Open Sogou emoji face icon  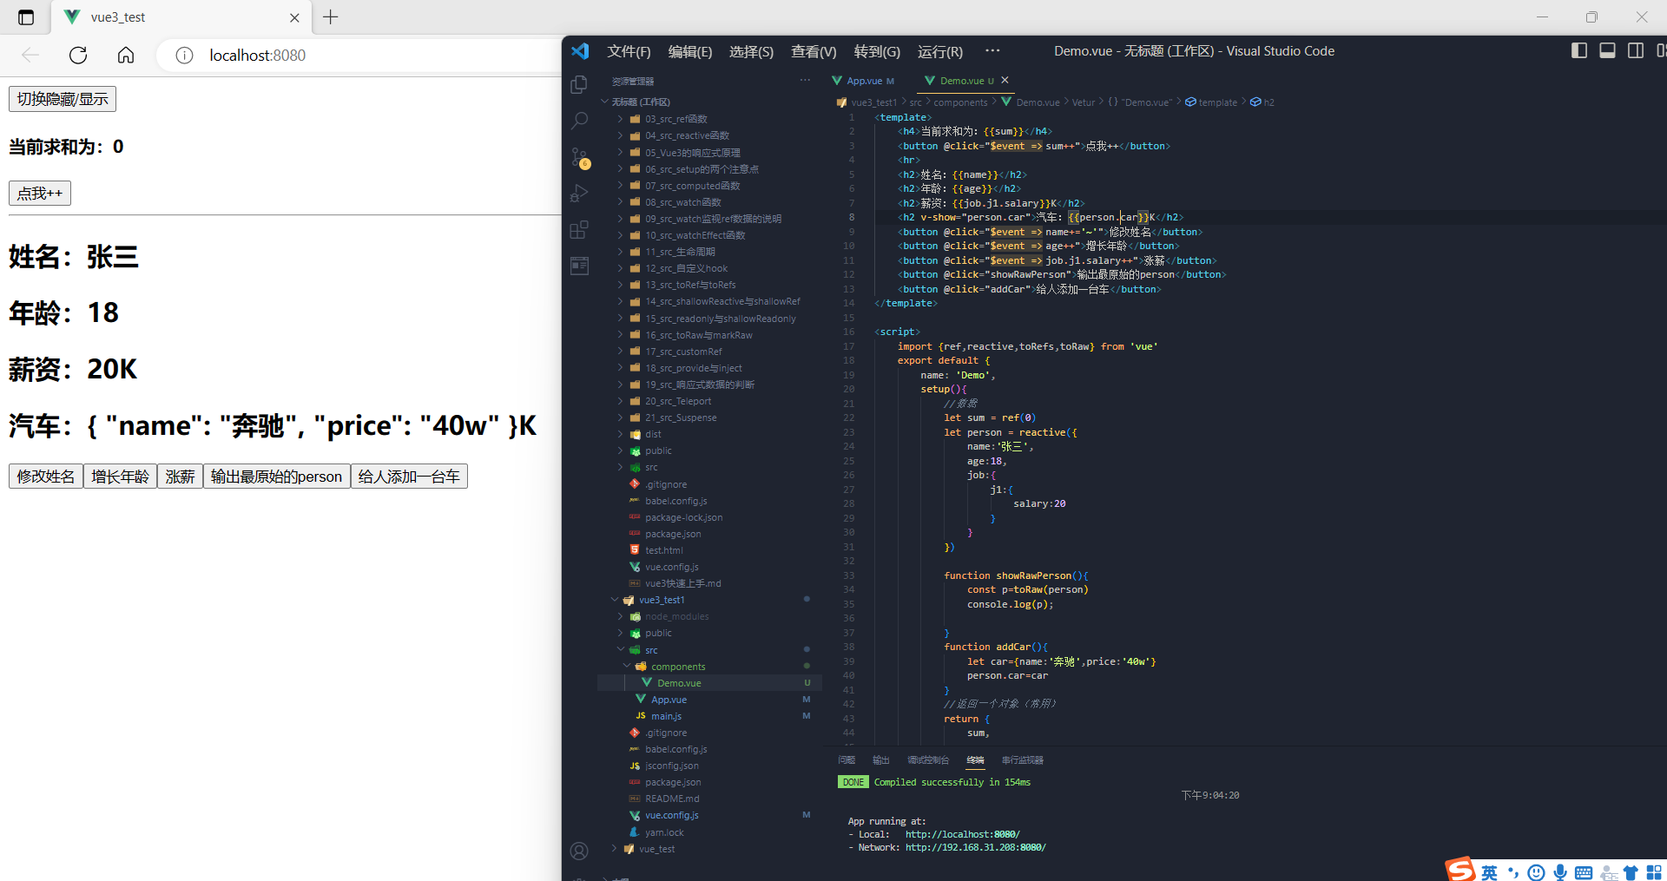point(1536,872)
